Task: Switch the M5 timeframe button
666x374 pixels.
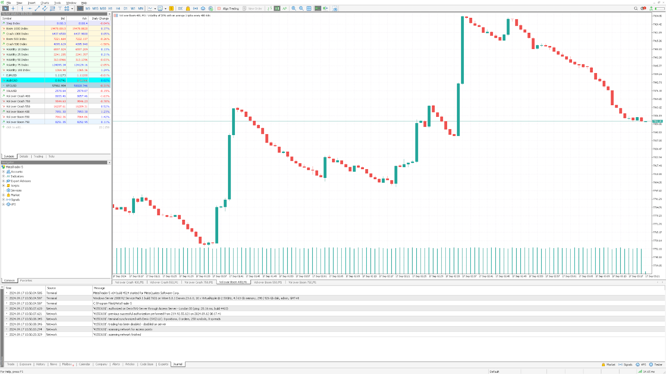Action: click(88, 8)
